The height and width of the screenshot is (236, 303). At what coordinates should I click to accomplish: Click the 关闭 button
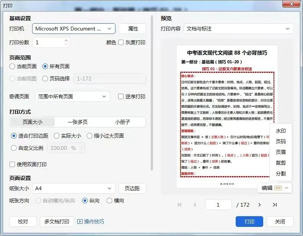point(280,222)
